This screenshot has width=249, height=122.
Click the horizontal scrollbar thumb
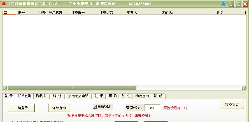(x=72, y=88)
